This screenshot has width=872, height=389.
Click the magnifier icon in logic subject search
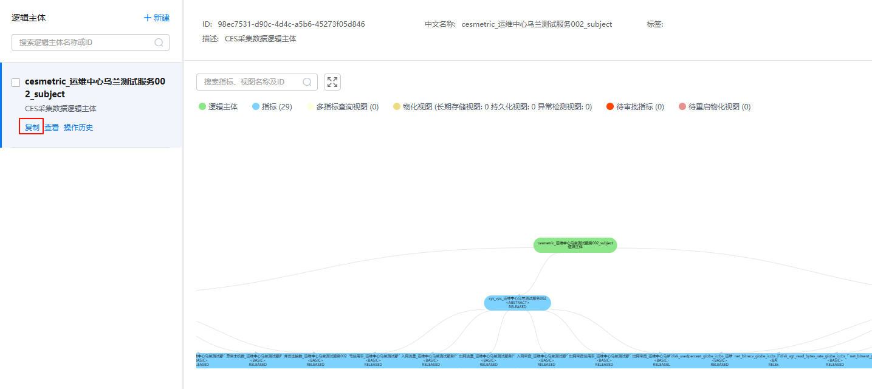[159, 43]
